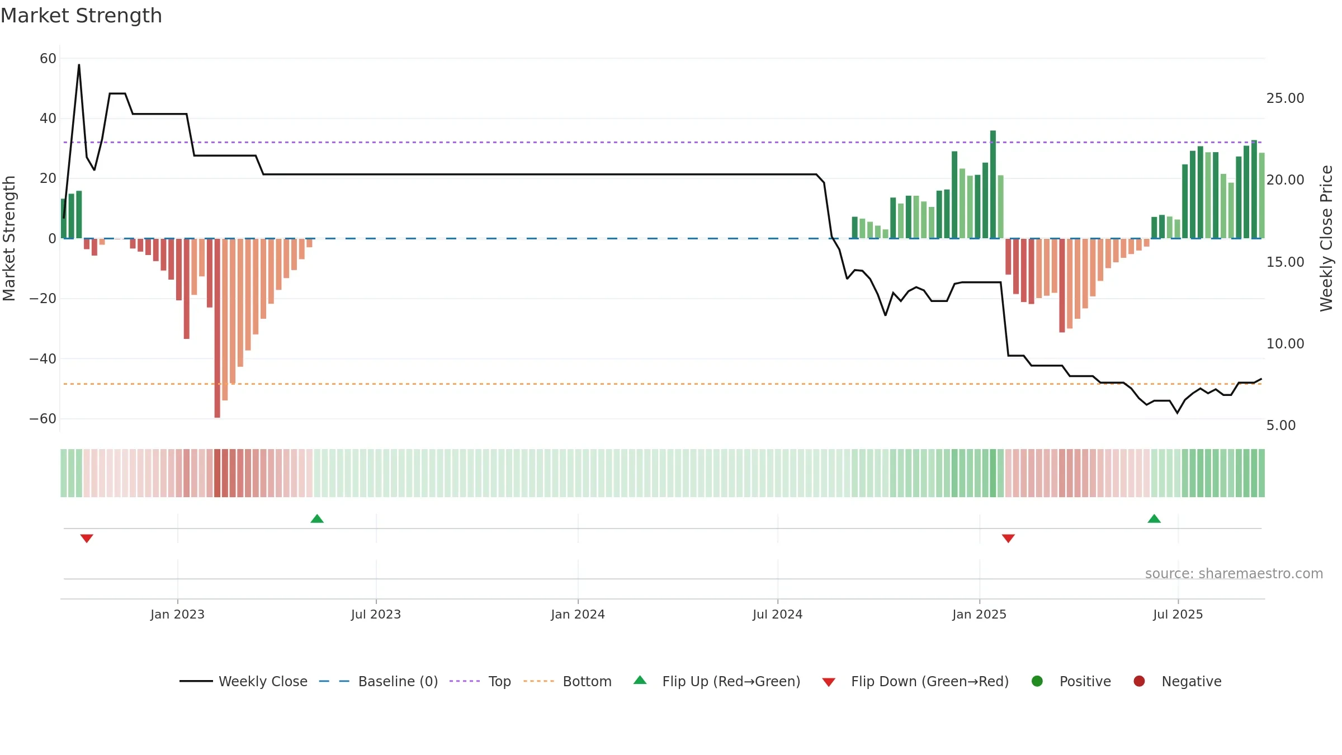Click the Flip Up (Red→Green) legend label
Screen dimensions: 1342x755
(x=731, y=681)
